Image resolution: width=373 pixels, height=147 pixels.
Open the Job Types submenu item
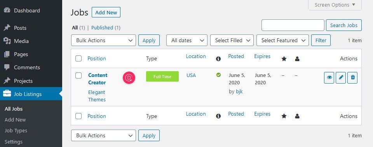point(16,131)
